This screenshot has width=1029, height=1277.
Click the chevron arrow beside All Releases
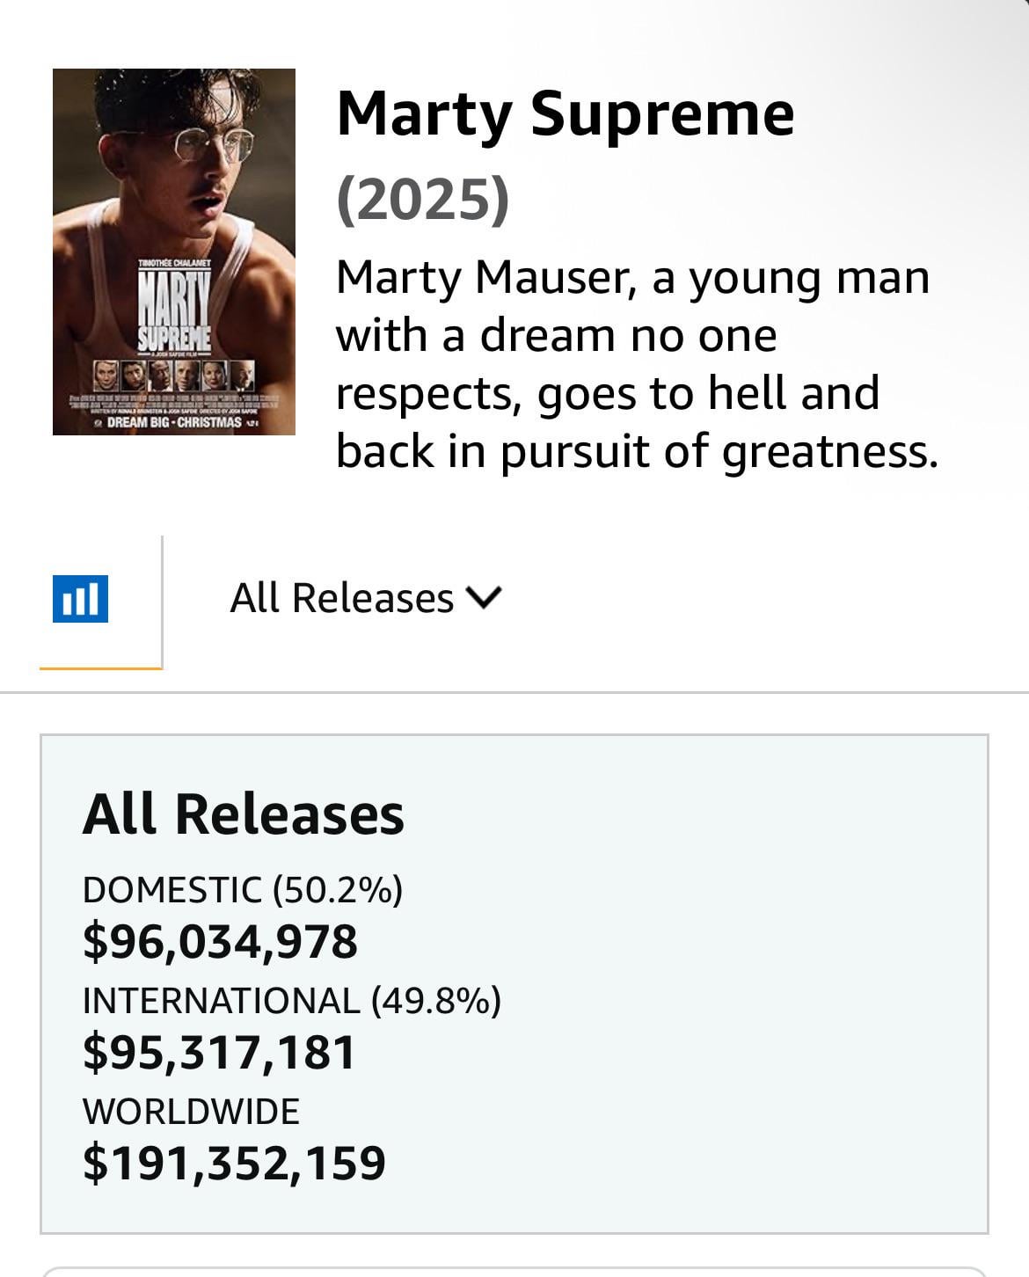pos(485,598)
